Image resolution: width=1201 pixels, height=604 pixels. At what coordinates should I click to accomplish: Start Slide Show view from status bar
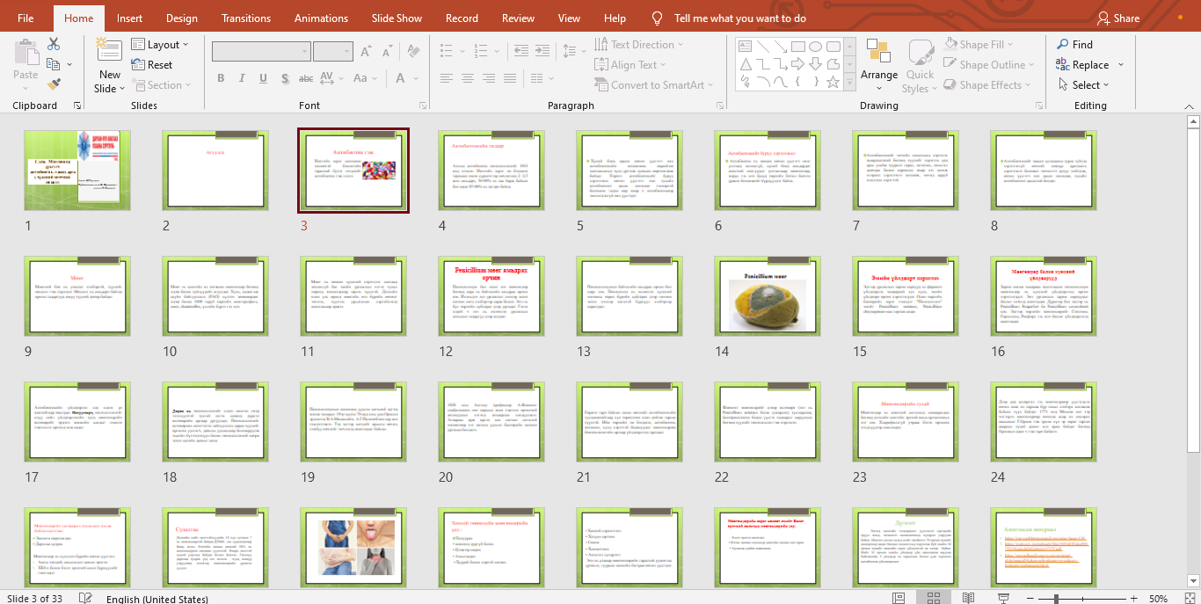click(1000, 598)
